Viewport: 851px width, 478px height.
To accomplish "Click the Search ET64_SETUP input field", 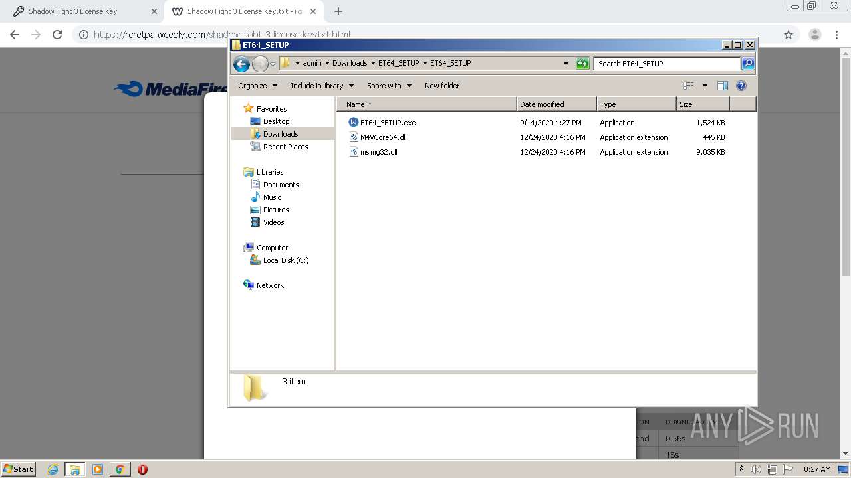I will 667,64.
